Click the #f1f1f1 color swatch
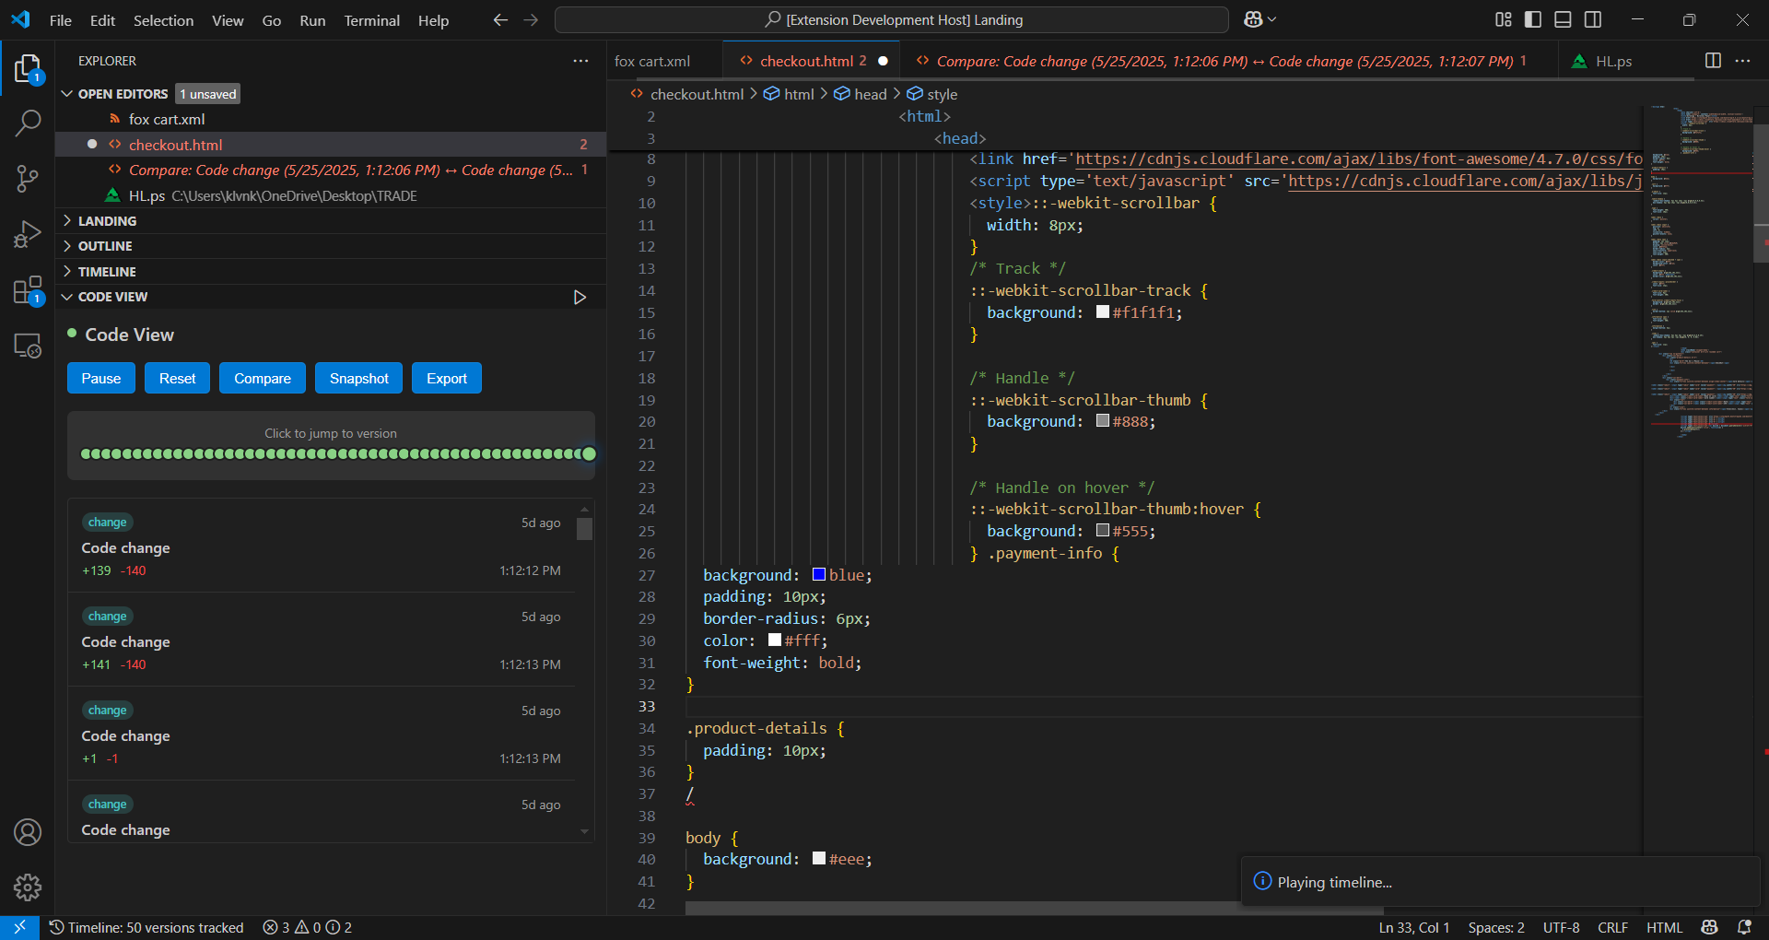 (1103, 311)
